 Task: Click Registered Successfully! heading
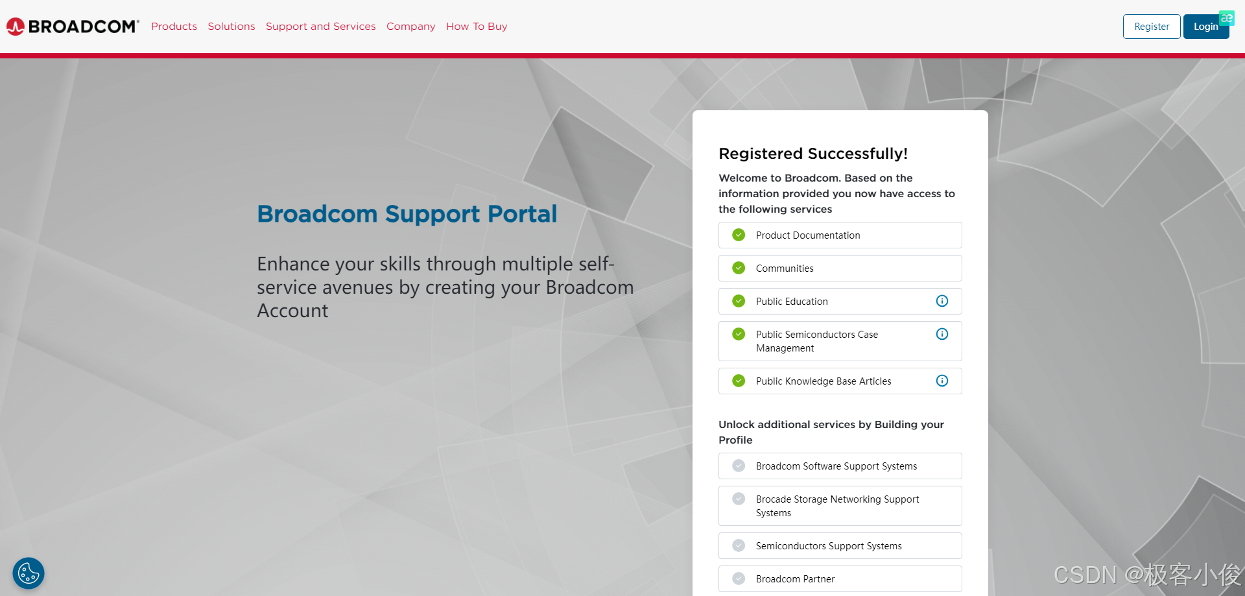813,154
